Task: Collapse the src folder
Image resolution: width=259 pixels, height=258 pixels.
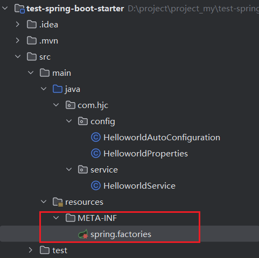Action: tap(18, 56)
